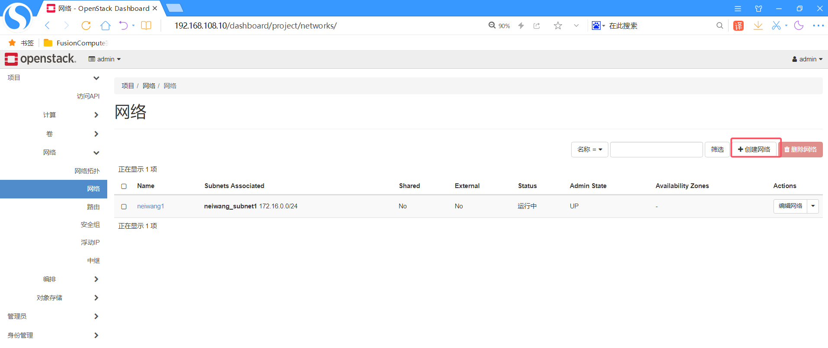Screen dimensions: 828x348
Task: Select 路由 in the sidebar
Action: point(93,207)
